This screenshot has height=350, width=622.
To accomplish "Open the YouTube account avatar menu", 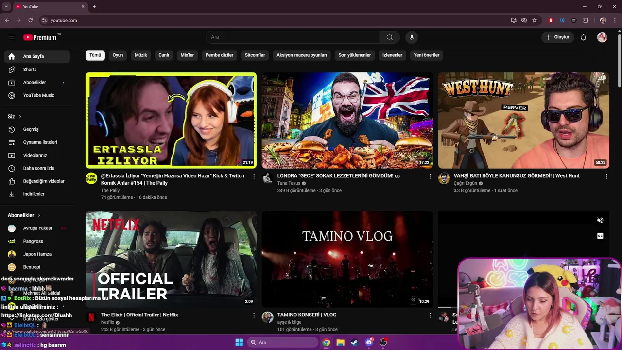I will [x=602, y=37].
